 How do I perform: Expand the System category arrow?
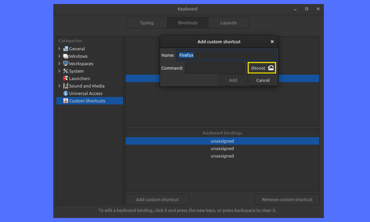tap(60, 71)
